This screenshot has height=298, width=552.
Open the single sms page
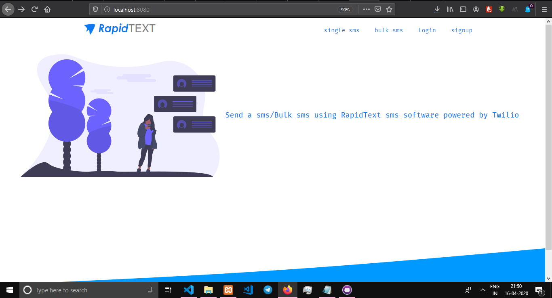click(341, 30)
